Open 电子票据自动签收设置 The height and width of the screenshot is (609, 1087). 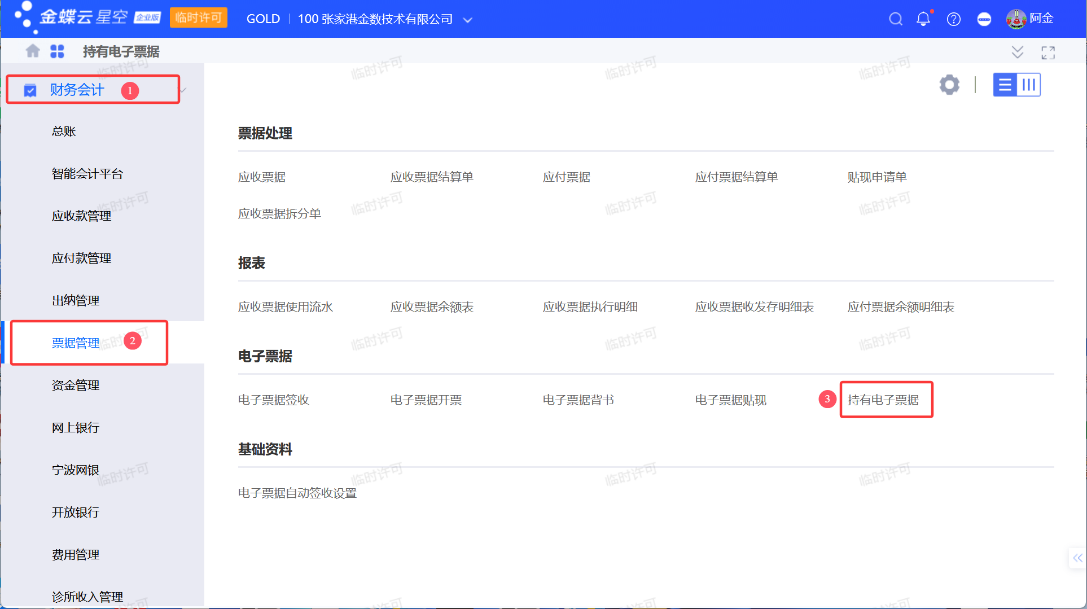click(297, 493)
